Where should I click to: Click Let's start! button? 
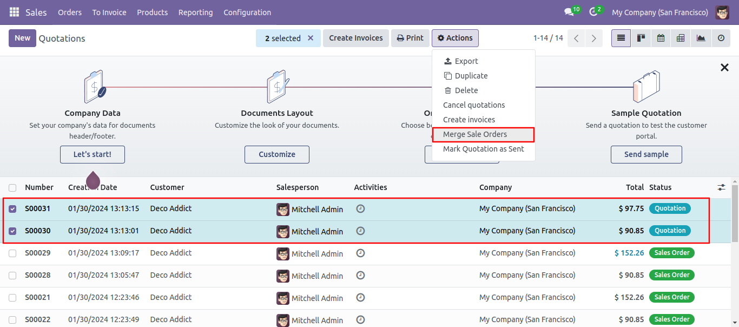click(93, 154)
